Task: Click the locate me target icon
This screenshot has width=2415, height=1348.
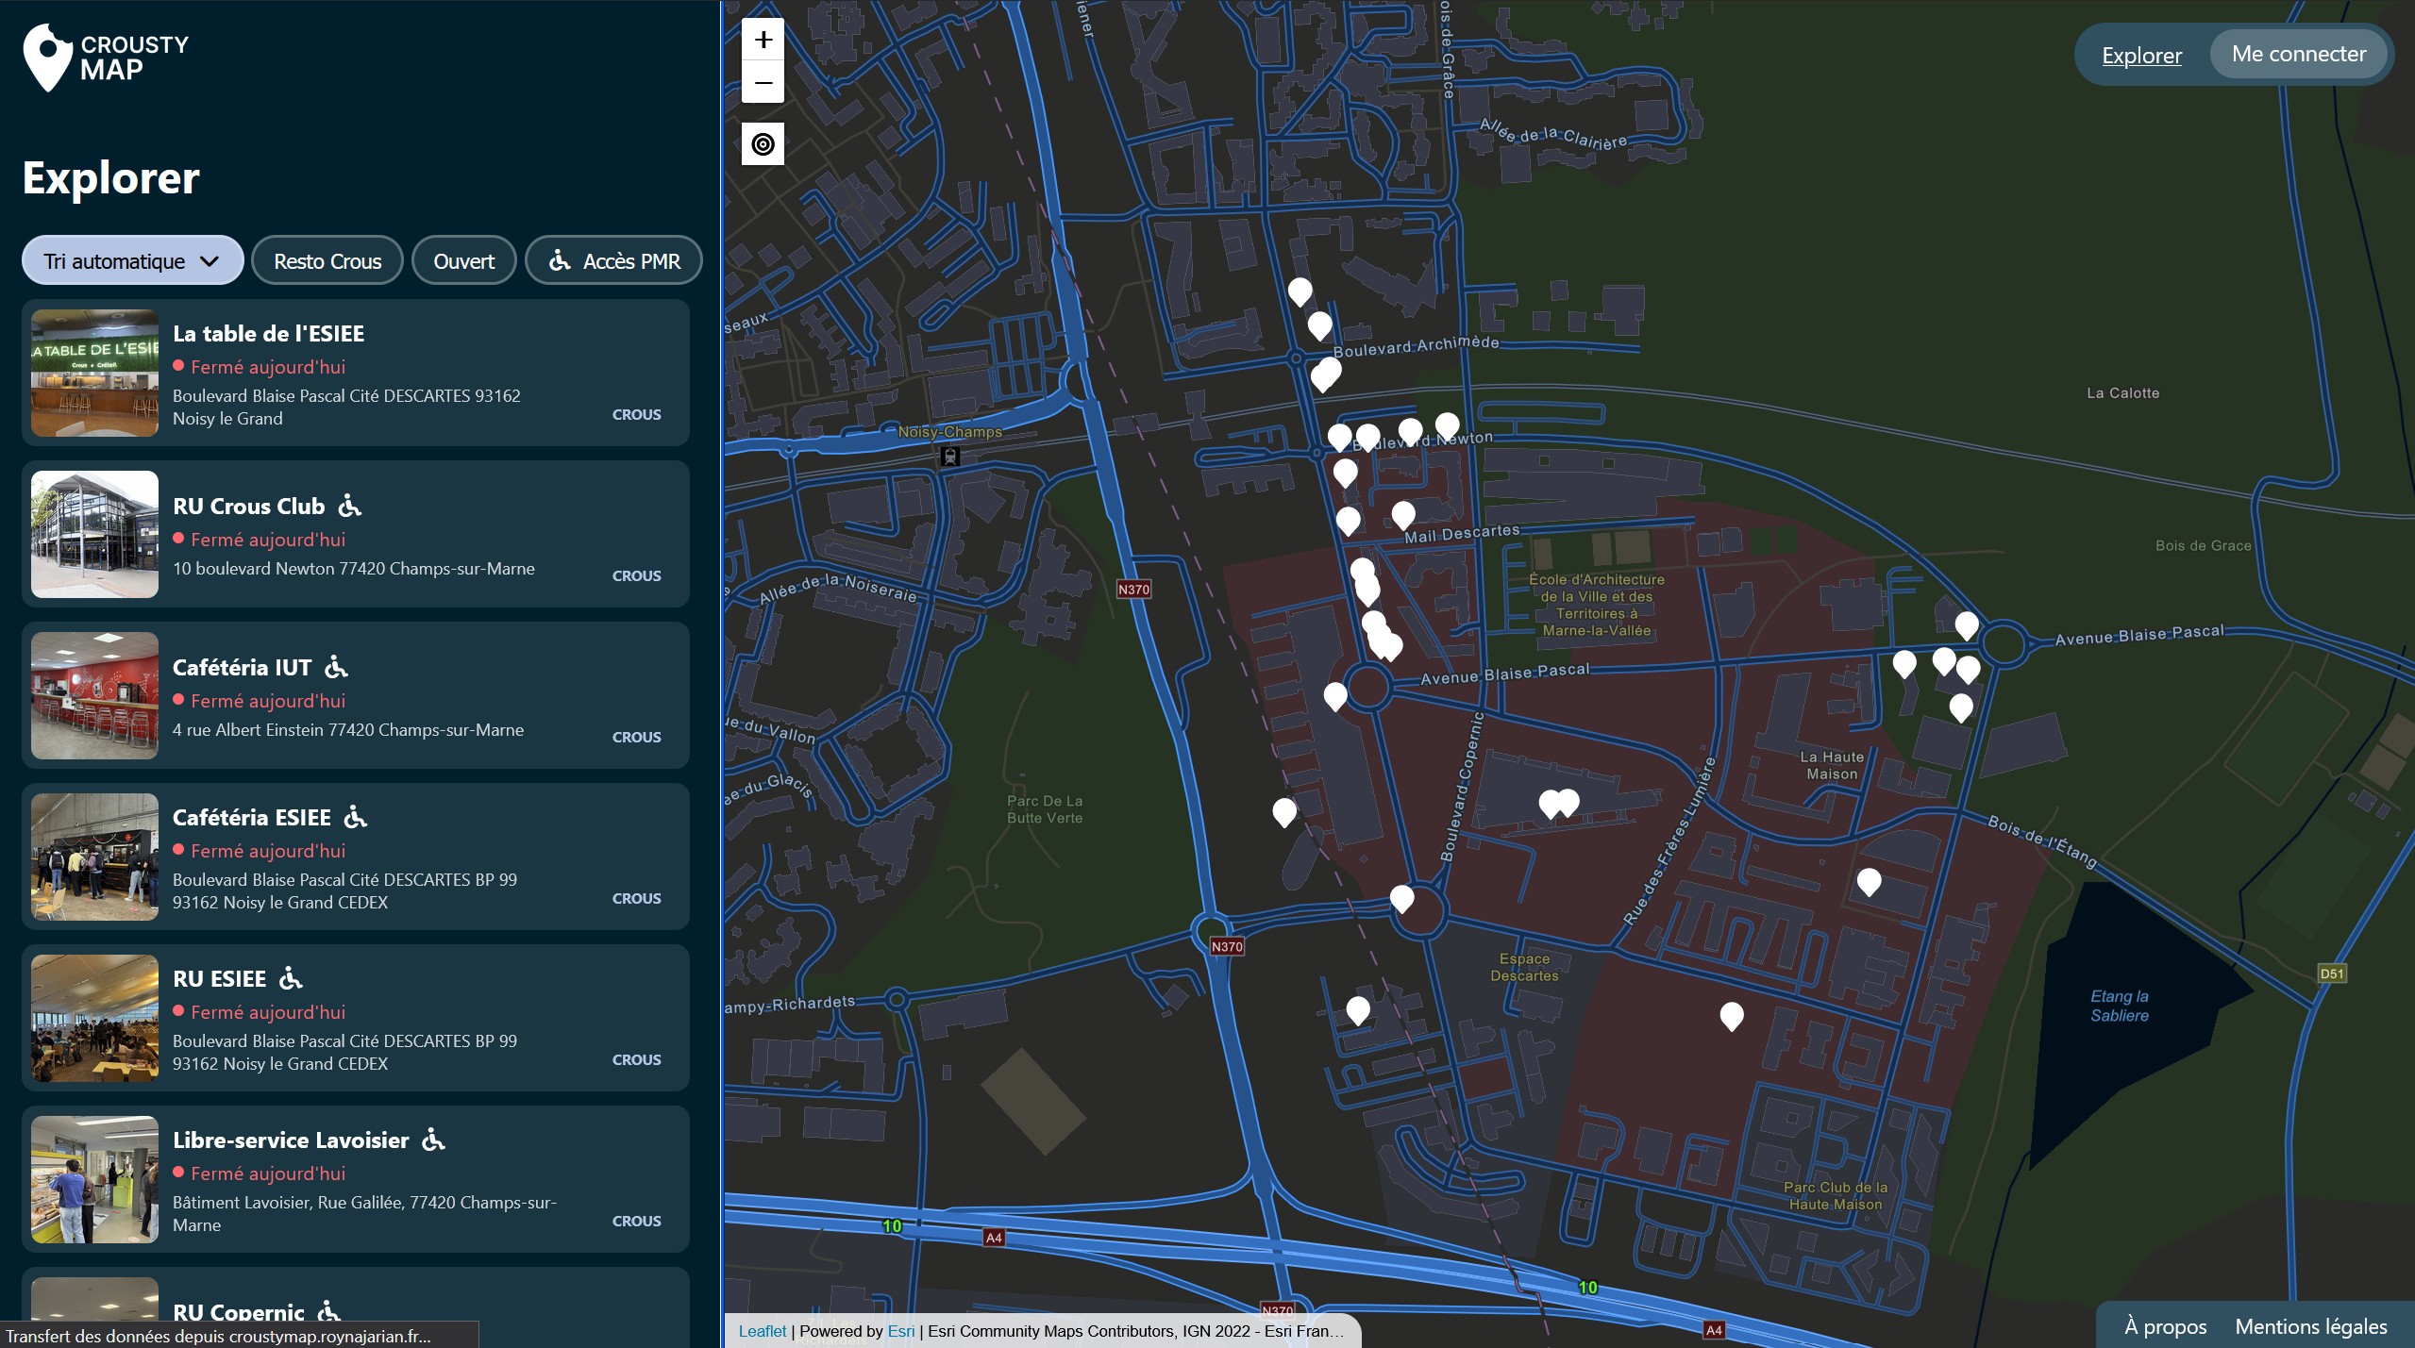Action: 763,144
